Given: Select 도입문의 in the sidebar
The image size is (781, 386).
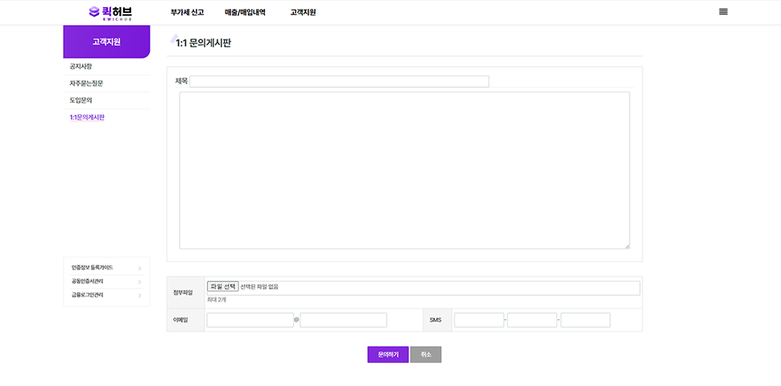Looking at the screenshot, I should pyautogui.click(x=81, y=101).
